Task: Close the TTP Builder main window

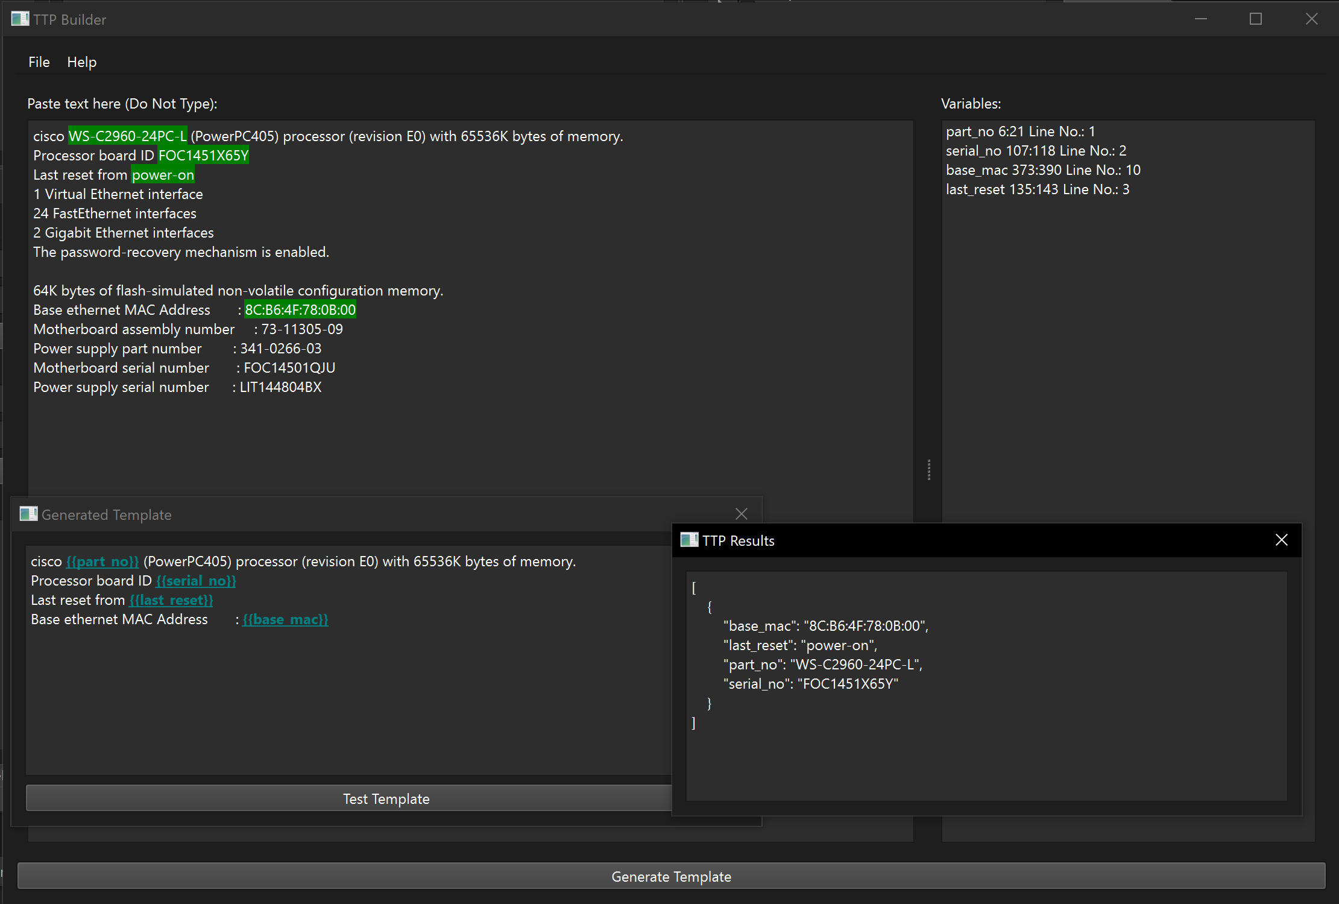Action: coord(1311,19)
